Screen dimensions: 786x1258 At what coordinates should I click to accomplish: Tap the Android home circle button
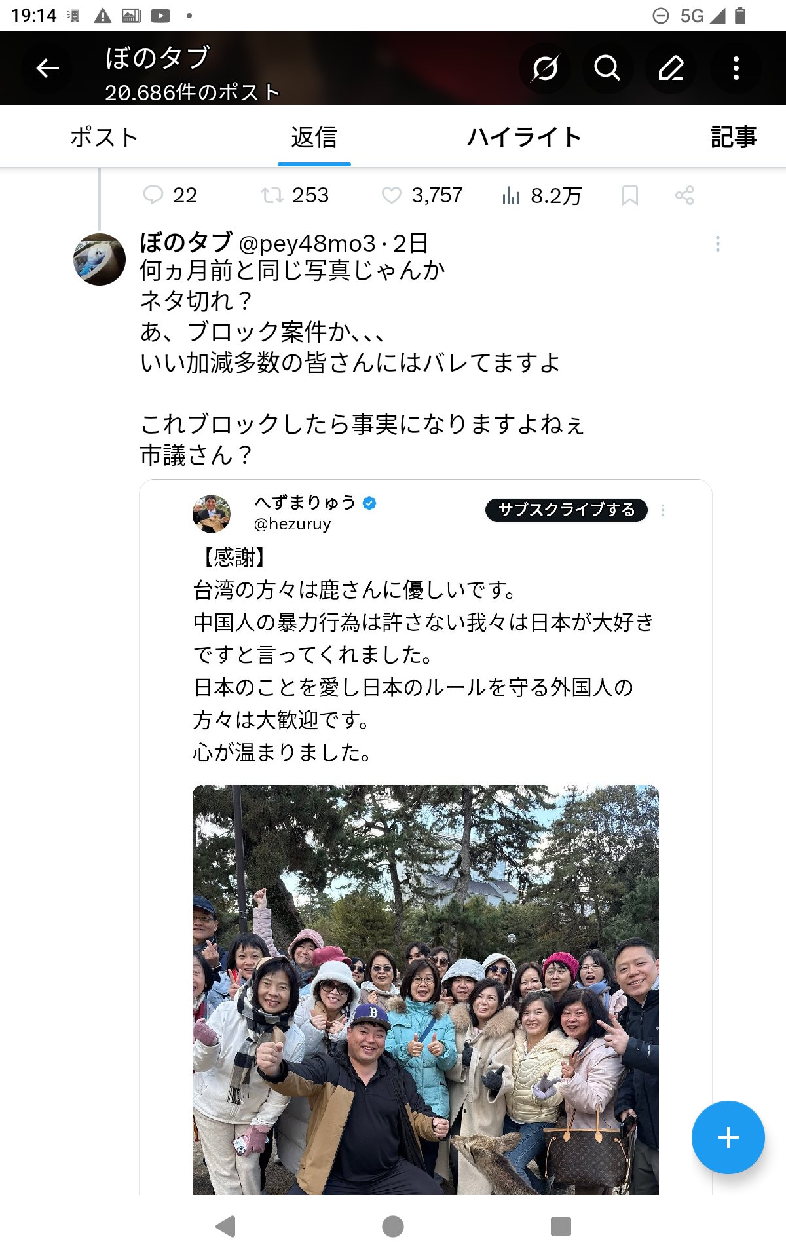393,1227
